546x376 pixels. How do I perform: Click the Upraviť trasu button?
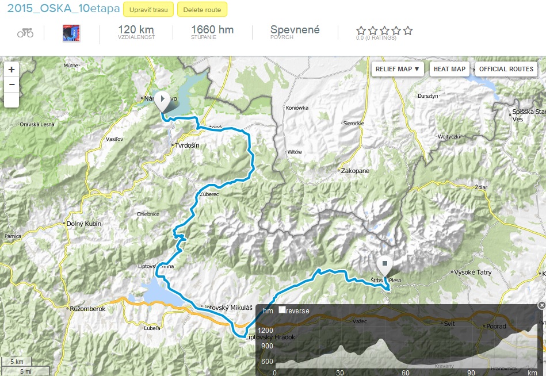click(x=148, y=9)
